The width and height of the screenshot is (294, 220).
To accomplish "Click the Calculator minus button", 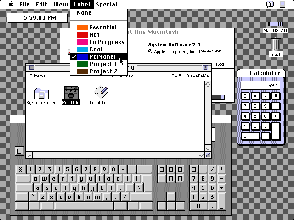I will pos(276,106).
